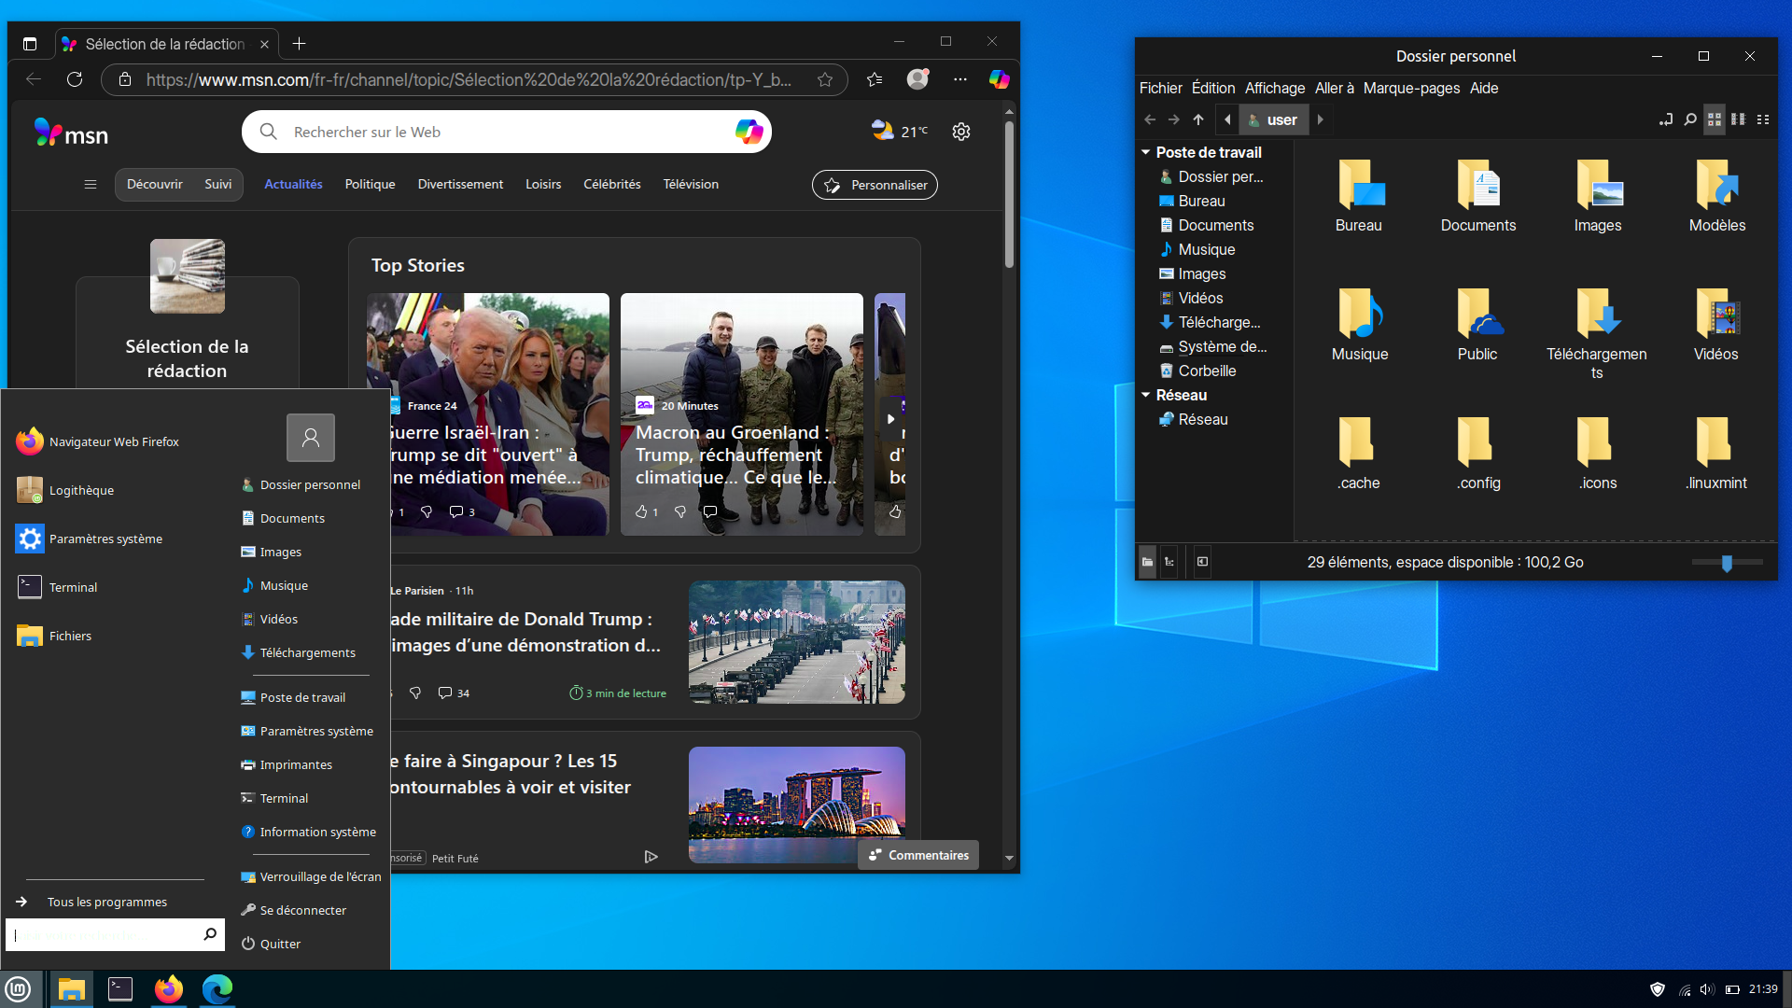Open the Terminal taskbar icon
Image resolution: width=1792 pixels, height=1008 pixels.
pos(120,989)
